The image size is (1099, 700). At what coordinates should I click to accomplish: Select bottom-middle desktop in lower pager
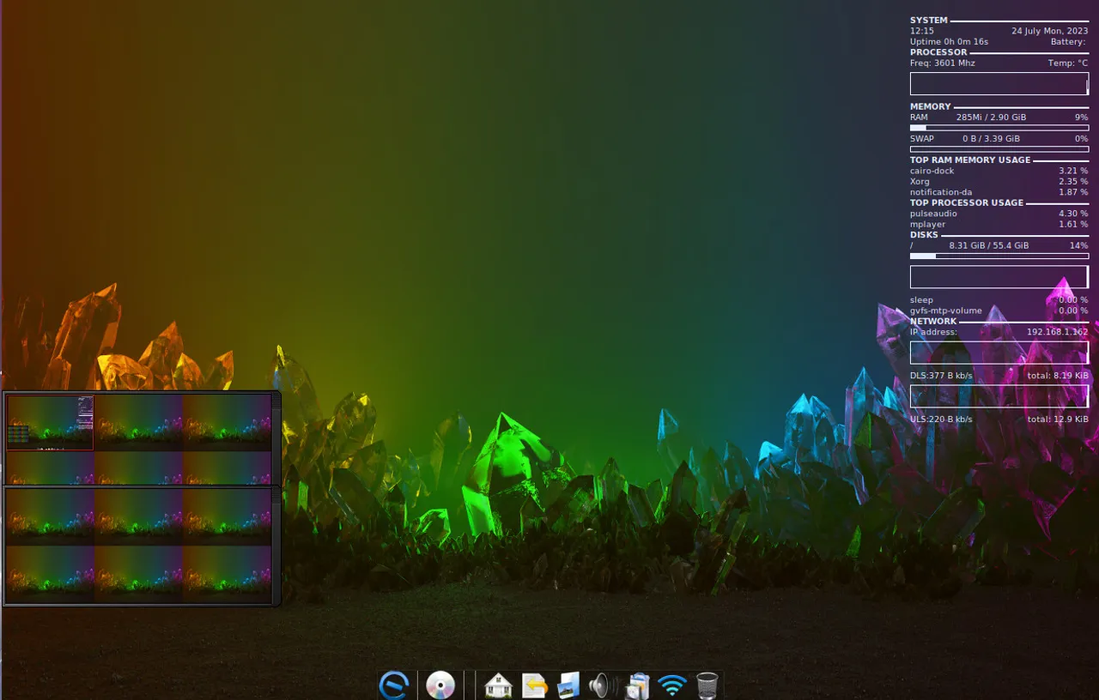pyautogui.click(x=138, y=573)
